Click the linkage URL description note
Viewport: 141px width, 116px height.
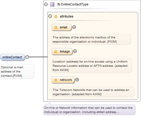[x=92, y=66]
